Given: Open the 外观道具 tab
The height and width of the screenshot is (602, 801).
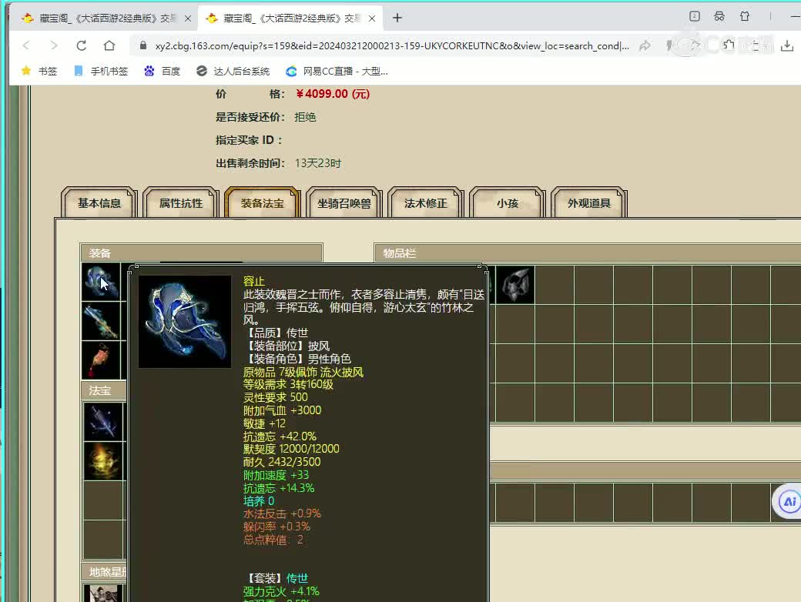Looking at the screenshot, I should coord(589,203).
